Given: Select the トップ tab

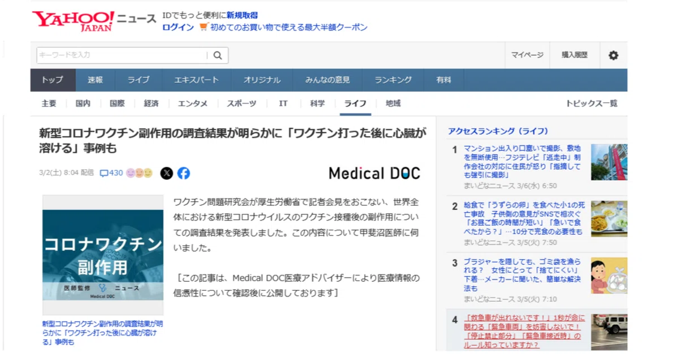Looking at the screenshot, I should tap(53, 80).
